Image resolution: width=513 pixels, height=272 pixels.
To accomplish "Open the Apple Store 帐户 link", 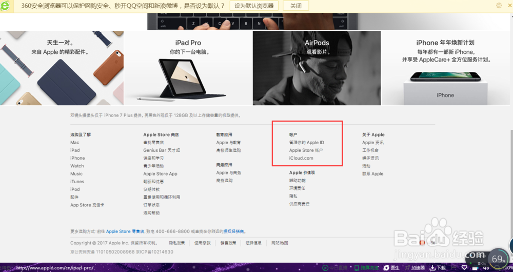I will [306, 150].
